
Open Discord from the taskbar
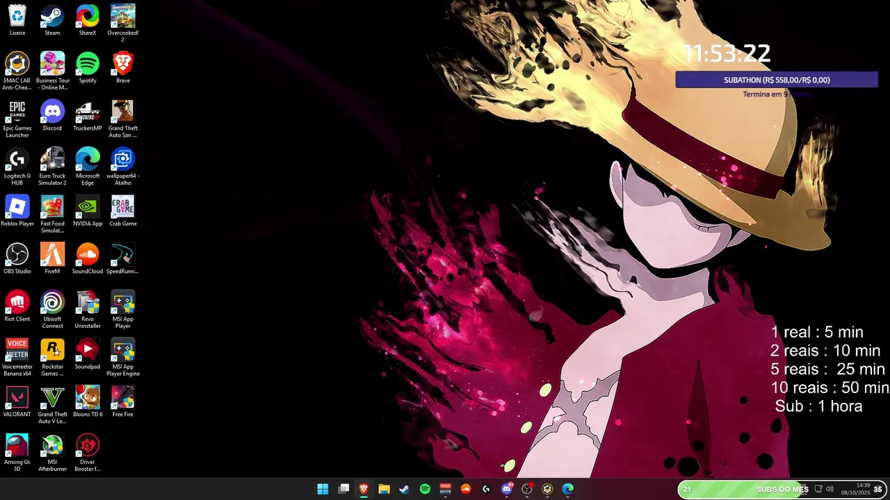(507, 489)
